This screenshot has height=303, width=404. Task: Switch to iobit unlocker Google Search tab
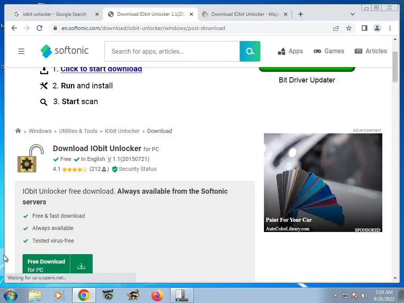54,14
